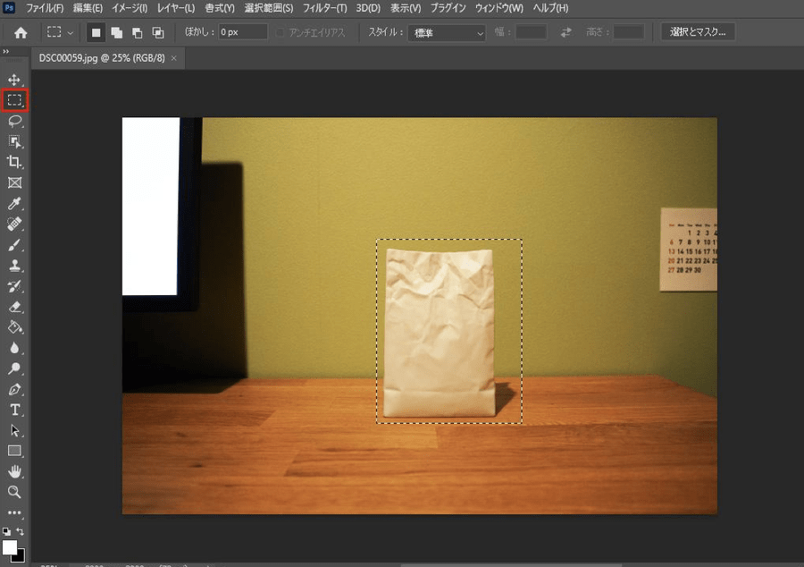Image resolution: width=804 pixels, height=567 pixels.
Task: Toggle the アンチエイリアス checkbox
Action: point(280,33)
